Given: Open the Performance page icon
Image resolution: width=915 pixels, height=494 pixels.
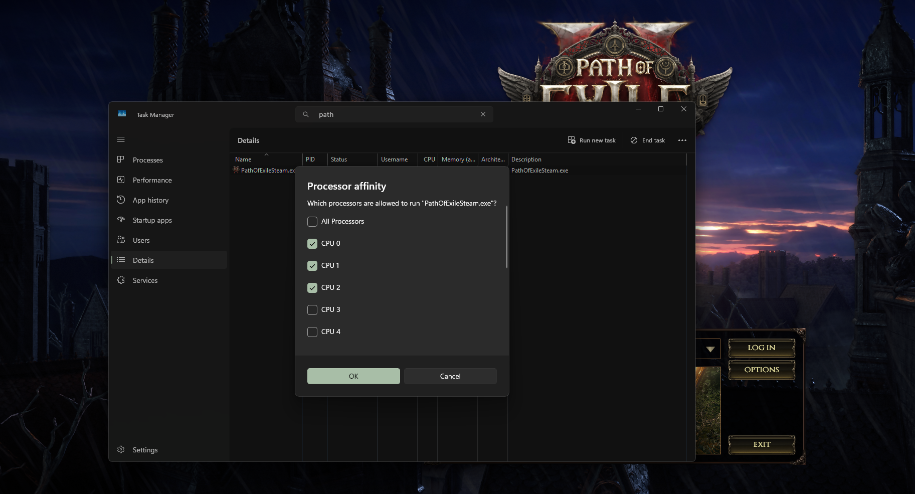Looking at the screenshot, I should 121,180.
